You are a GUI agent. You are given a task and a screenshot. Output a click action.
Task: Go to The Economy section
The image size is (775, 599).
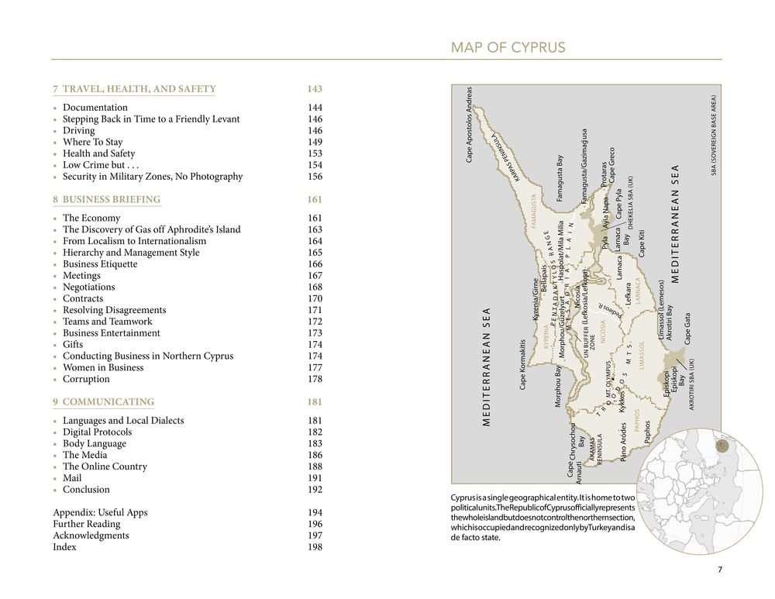pos(91,219)
